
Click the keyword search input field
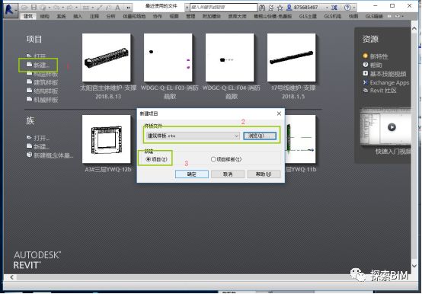pos(223,8)
